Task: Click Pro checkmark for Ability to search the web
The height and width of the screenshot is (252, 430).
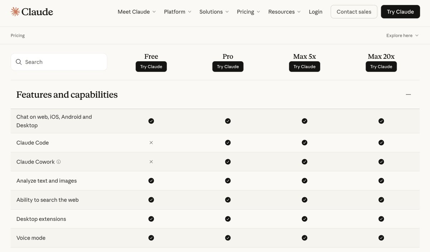Action: (x=228, y=200)
